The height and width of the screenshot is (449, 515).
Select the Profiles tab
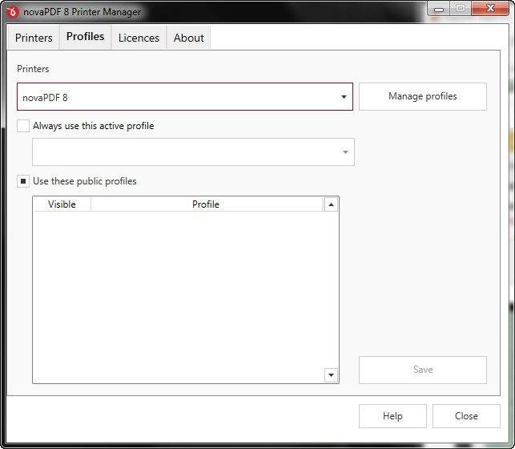pyautogui.click(x=86, y=37)
